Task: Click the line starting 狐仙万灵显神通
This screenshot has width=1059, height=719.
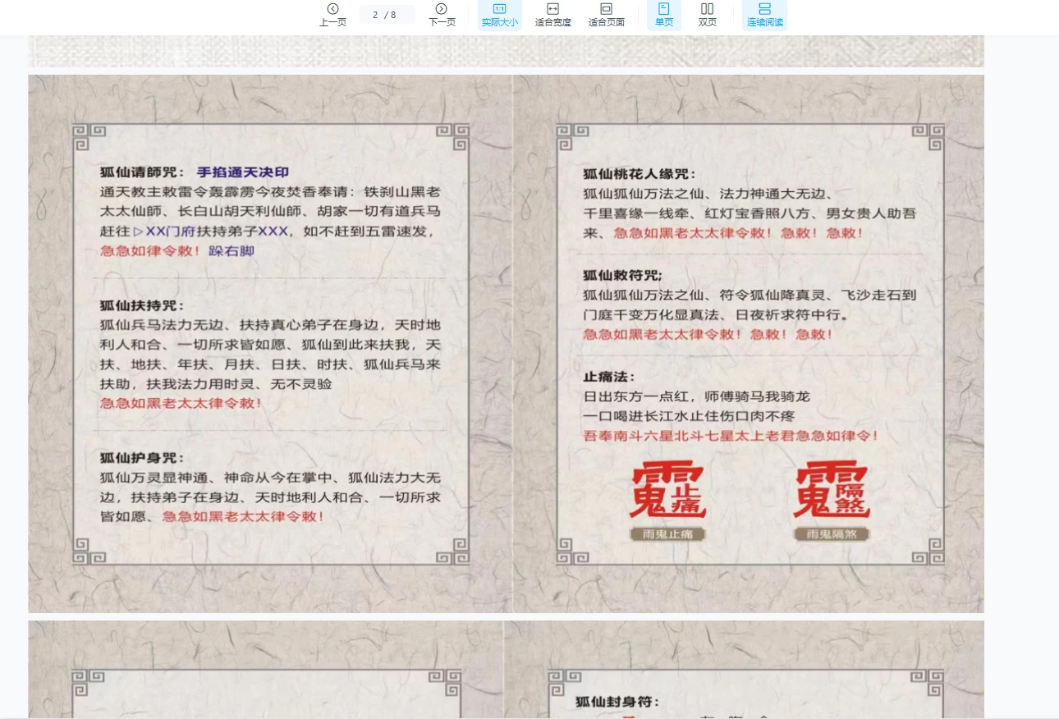Action: (x=270, y=478)
